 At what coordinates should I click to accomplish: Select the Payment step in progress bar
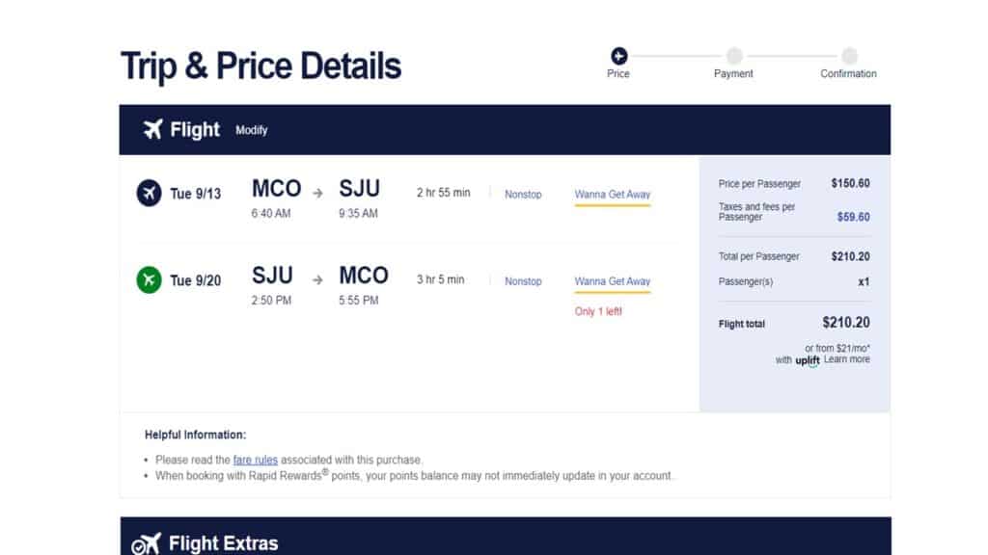(x=734, y=56)
